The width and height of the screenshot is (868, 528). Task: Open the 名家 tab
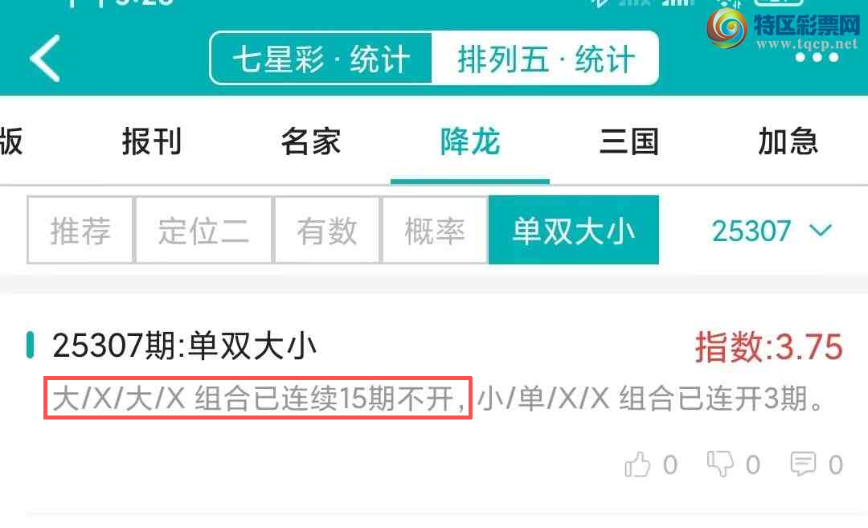pyautogui.click(x=310, y=141)
